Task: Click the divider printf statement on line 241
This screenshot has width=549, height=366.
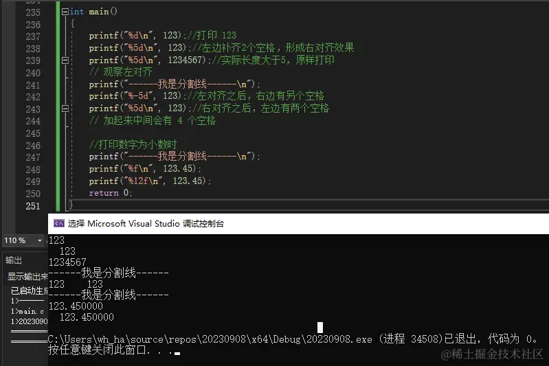Action: pyautogui.click(x=175, y=84)
